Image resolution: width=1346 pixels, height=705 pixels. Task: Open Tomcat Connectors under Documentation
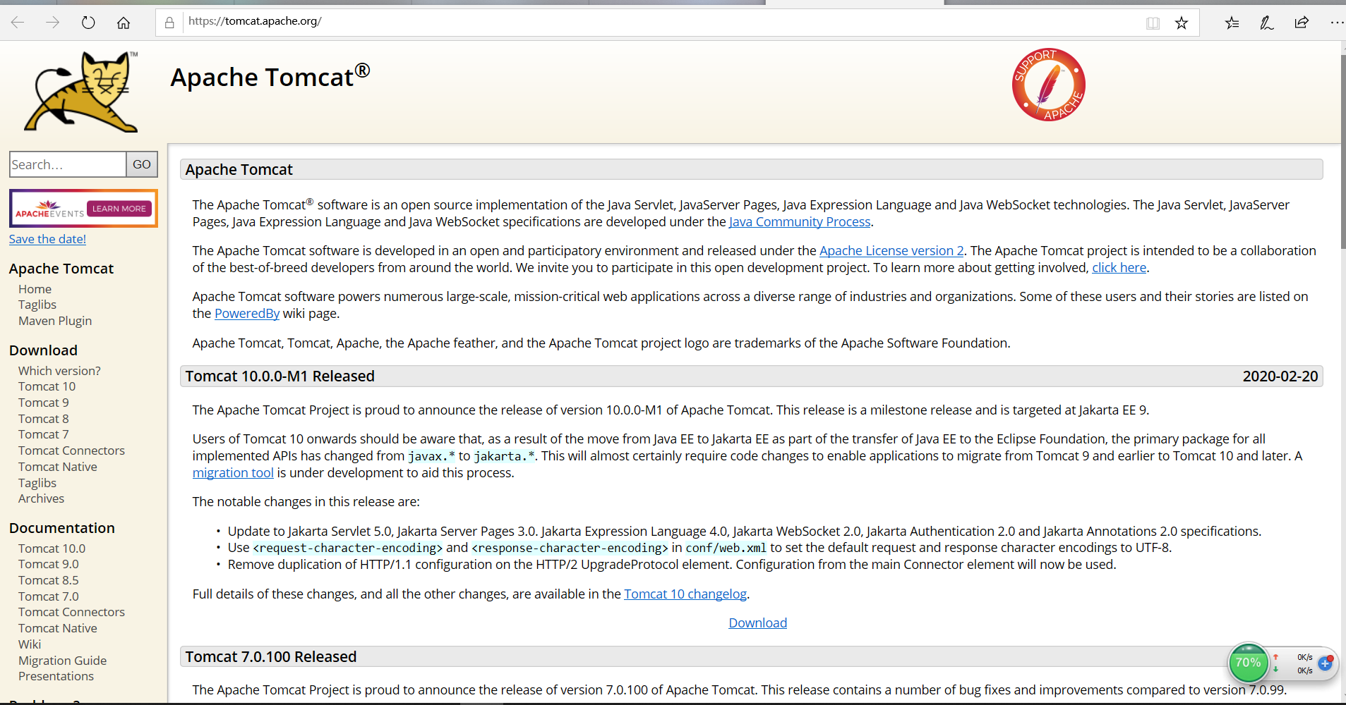coord(71,612)
